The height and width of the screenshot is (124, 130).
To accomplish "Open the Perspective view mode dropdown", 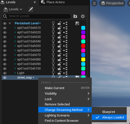I will click(112, 3).
